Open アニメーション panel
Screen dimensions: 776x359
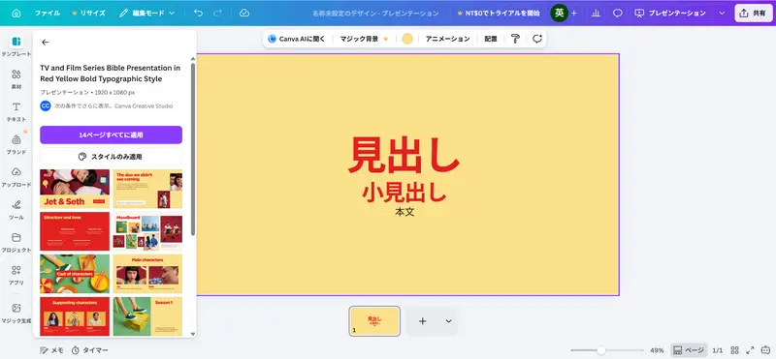(447, 39)
